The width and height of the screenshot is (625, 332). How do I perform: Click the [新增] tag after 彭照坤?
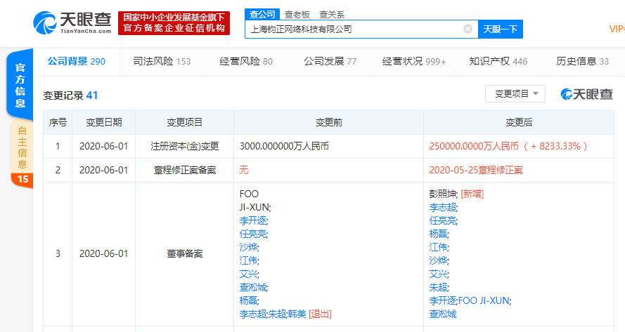point(472,194)
